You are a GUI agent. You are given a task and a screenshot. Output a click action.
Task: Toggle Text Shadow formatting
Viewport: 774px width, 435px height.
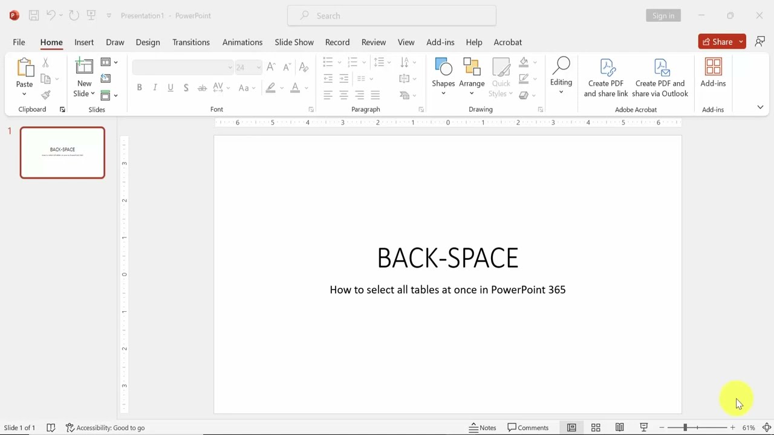tap(186, 88)
